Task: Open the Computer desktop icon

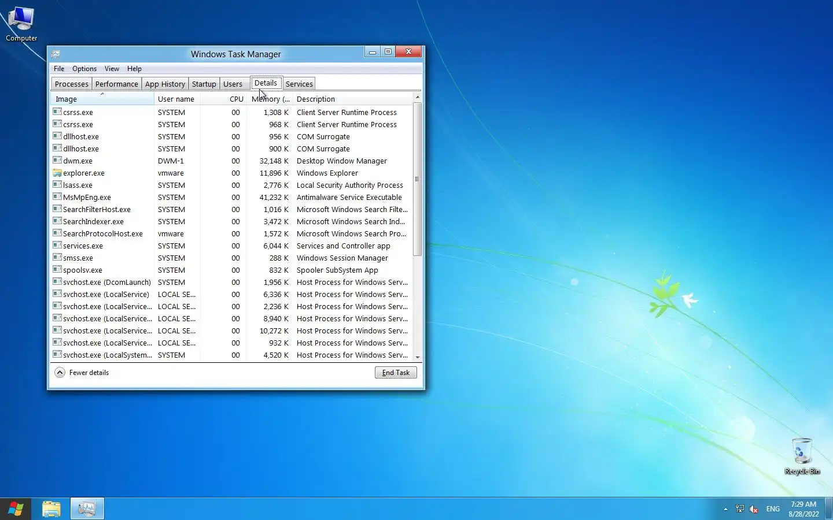Action: 21,24
